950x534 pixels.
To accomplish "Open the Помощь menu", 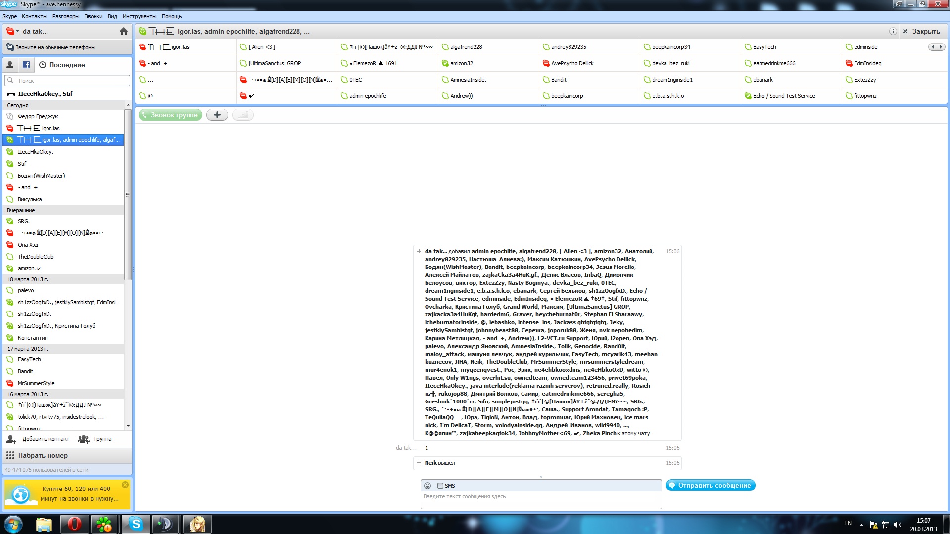I will coord(172,16).
